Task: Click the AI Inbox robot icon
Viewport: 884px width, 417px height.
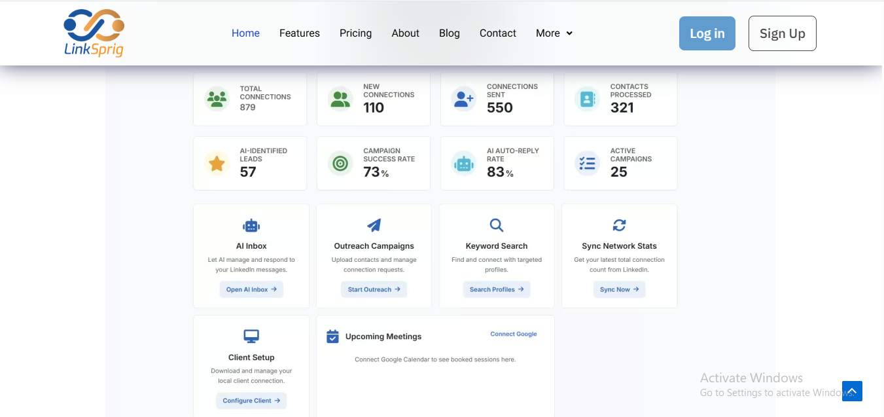Action: pos(251,226)
